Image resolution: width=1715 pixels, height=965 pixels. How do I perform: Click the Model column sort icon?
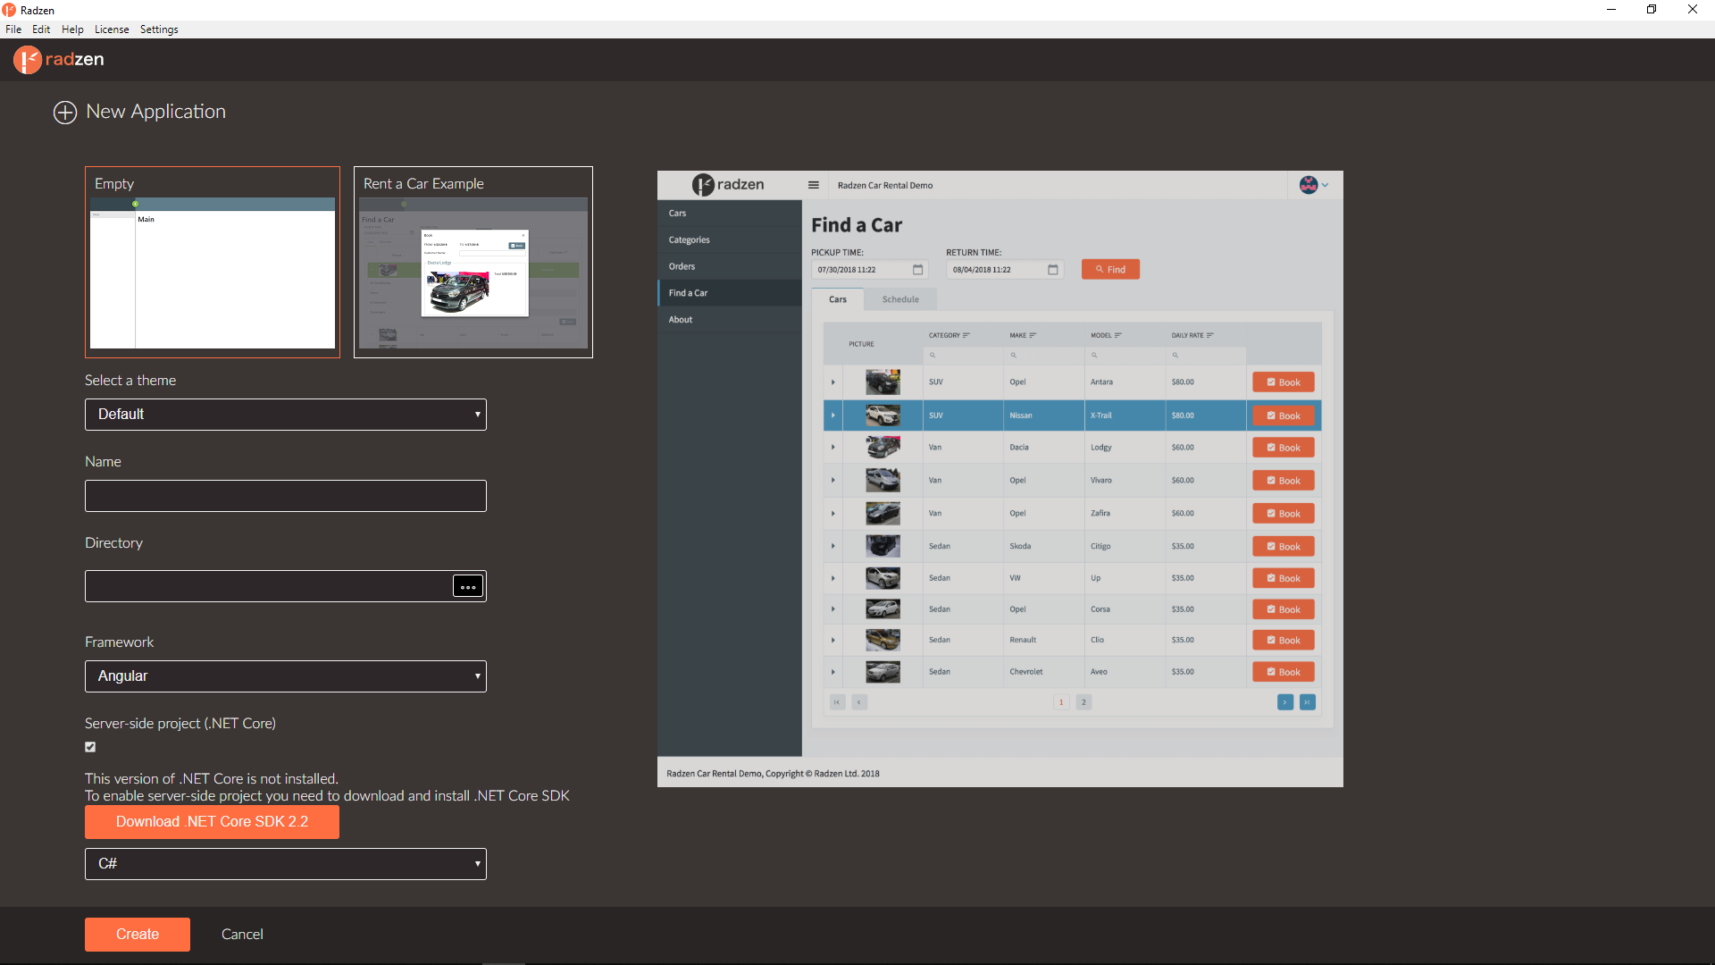coord(1118,336)
